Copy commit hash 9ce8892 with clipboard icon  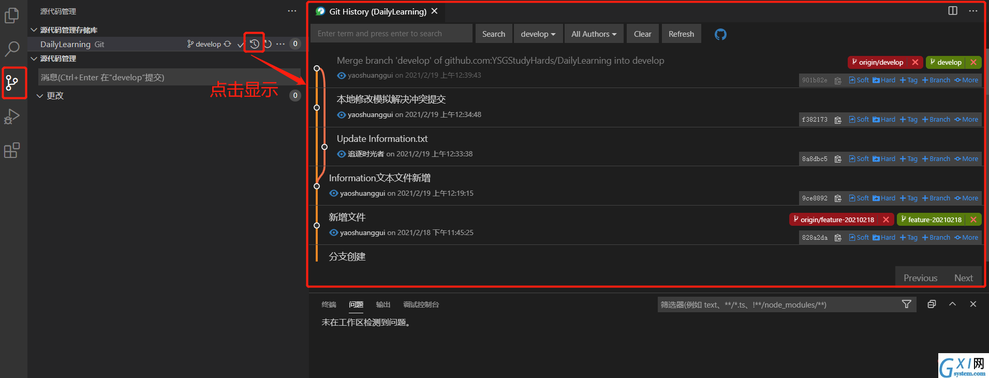coord(838,198)
